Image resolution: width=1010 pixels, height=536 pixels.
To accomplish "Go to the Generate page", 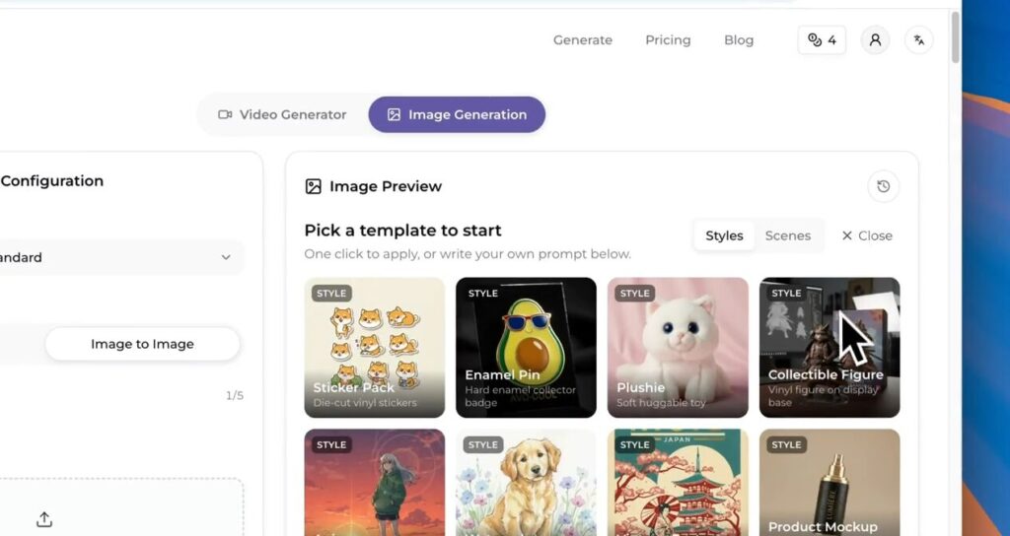I will pos(582,39).
